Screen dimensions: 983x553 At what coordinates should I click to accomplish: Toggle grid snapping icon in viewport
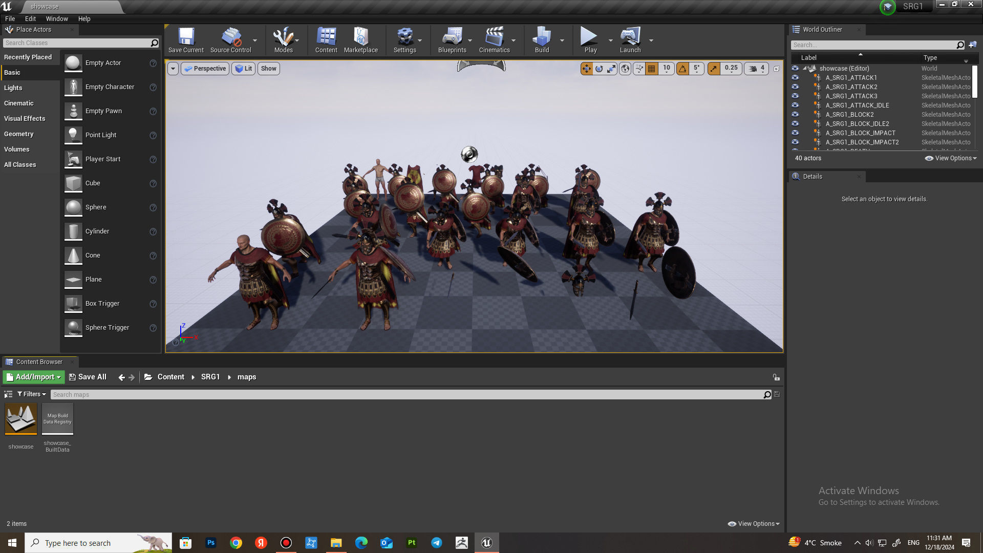coord(651,69)
